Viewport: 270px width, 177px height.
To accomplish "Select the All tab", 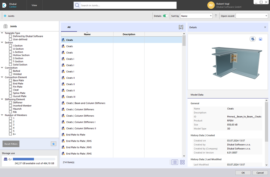I will (69, 27).
